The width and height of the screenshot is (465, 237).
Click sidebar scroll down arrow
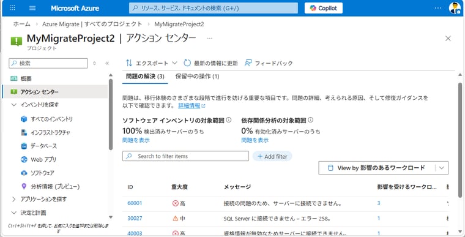111,217
